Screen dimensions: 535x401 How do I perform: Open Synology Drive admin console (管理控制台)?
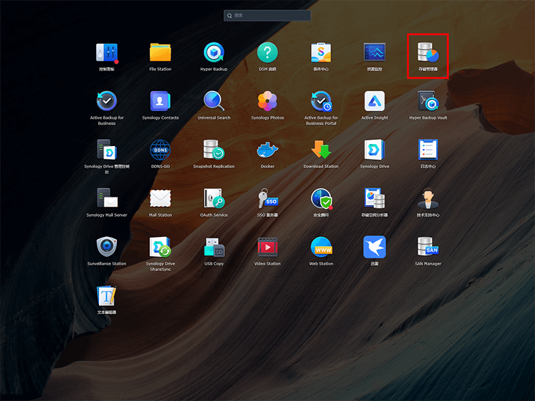[107, 150]
